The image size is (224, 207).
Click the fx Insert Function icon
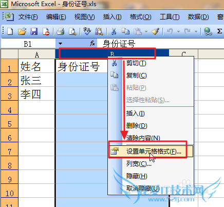[92, 44]
